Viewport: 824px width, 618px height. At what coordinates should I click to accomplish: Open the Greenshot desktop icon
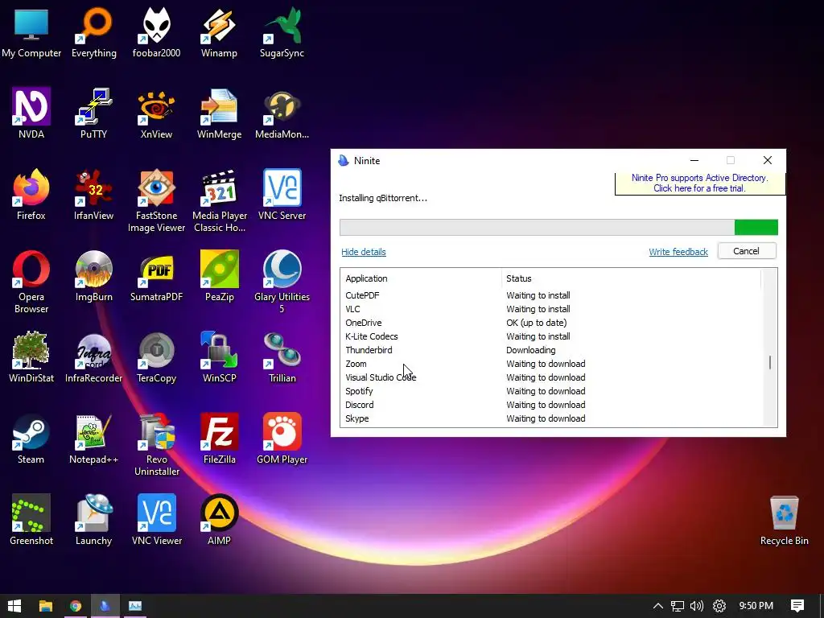(x=31, y=521)
